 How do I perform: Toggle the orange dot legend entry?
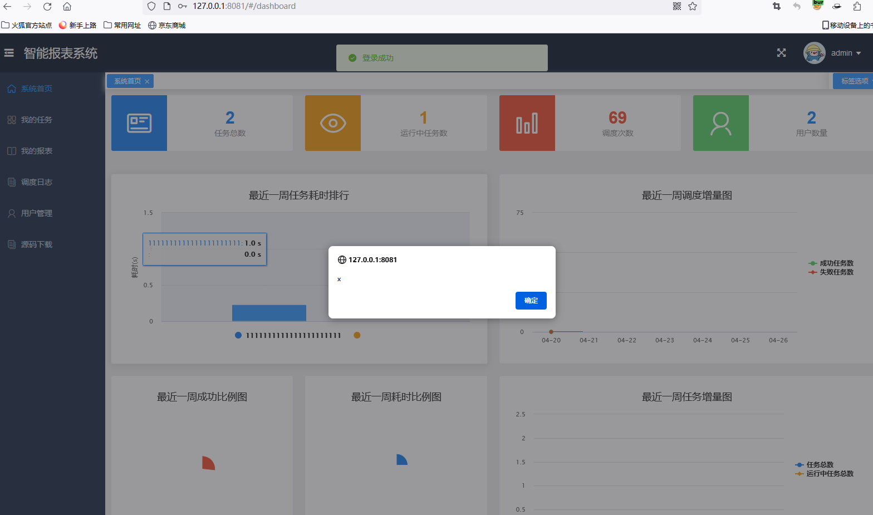(x=357, y=335)
